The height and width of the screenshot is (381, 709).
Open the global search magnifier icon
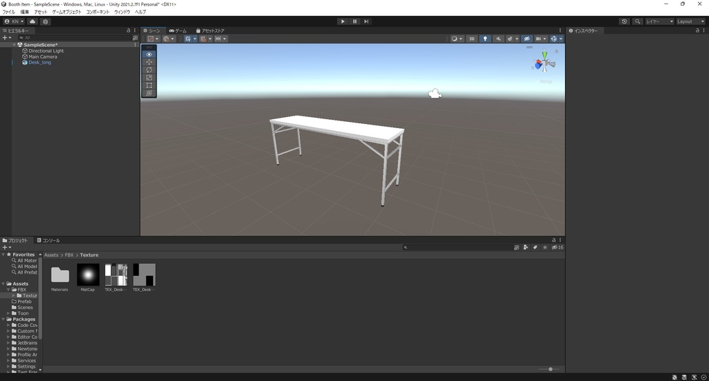pyautogui.click(x=638, y=21)
